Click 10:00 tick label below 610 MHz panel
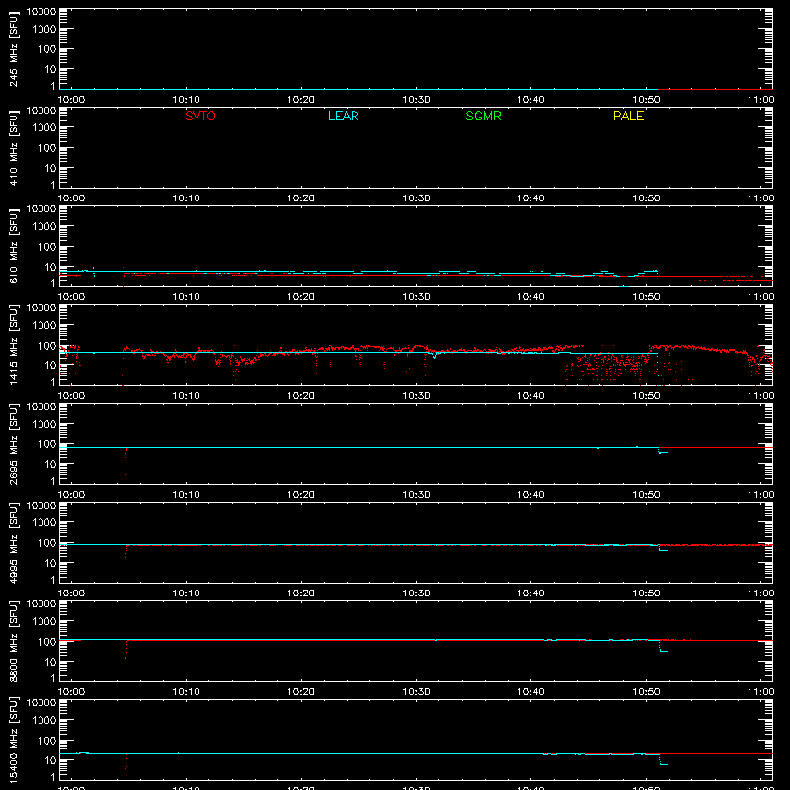The image size is (790, 790). 71,297
